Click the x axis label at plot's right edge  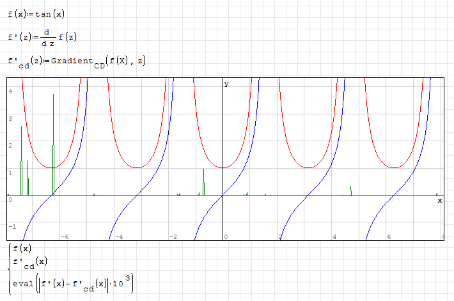pos(439,200)
